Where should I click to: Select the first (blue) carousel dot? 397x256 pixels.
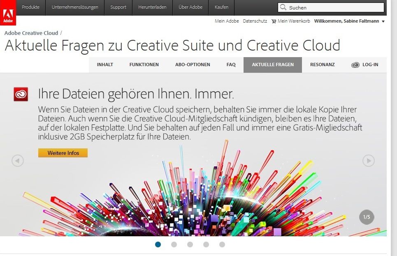click(x=158, y=244)
